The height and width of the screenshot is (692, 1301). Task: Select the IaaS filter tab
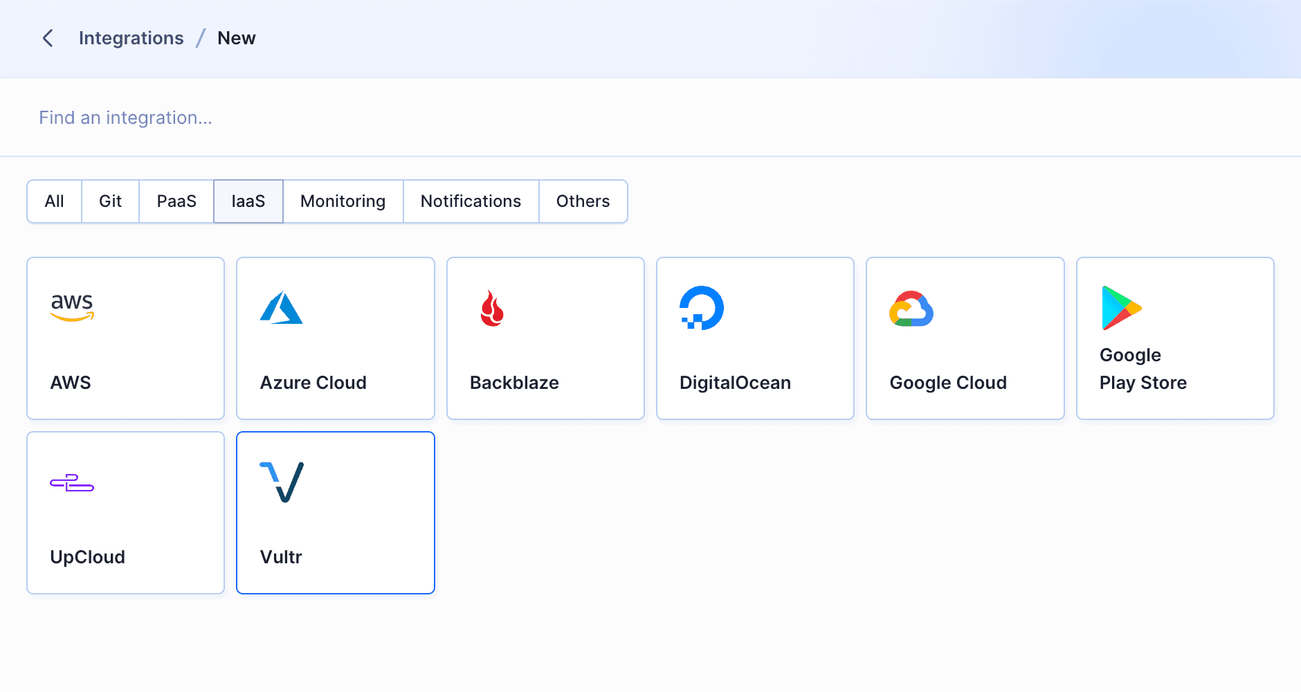click(x=248, y=201)
